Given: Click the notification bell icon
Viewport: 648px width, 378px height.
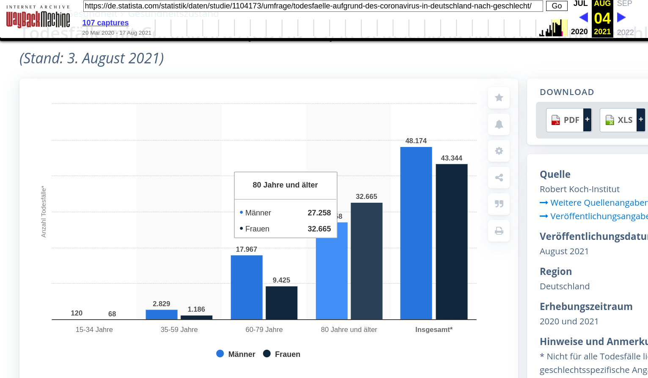Looking at the screenshot, I should 499,124.
